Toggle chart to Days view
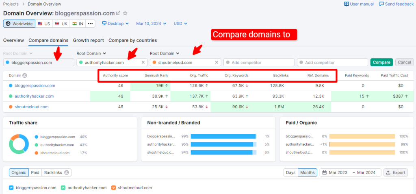416x194 pixels. pyautogui.click(x=291, y=172)
